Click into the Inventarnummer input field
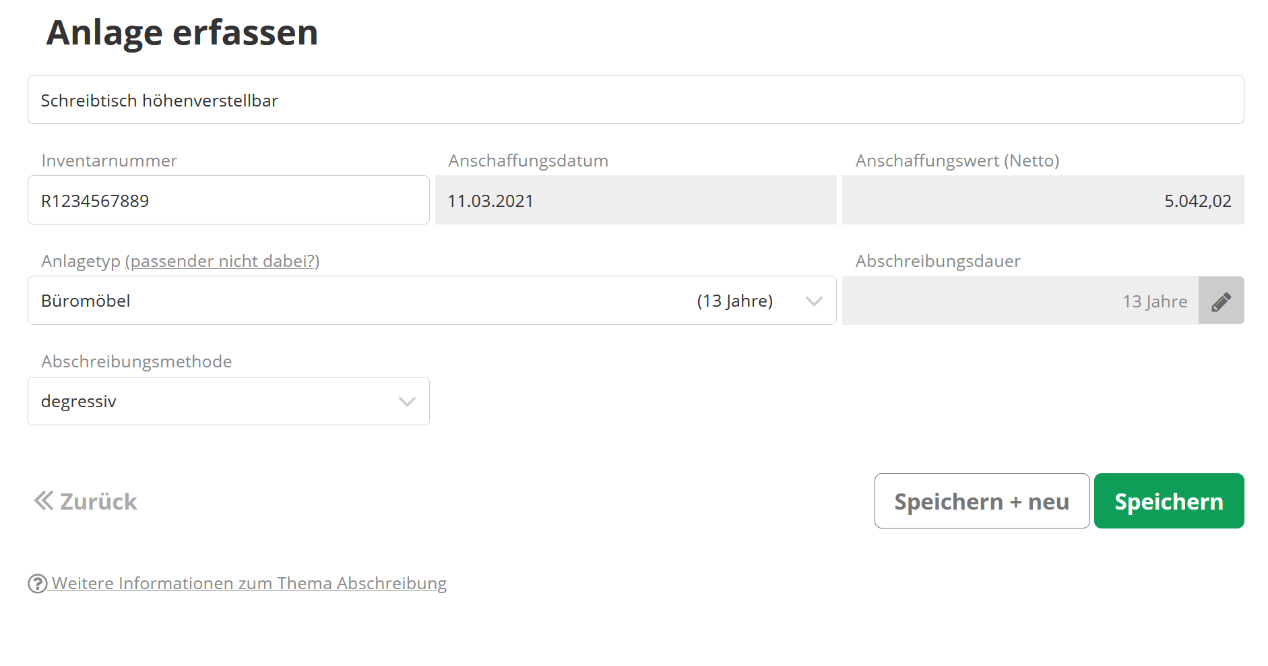 pyautogui.click(x=228, y=200)
